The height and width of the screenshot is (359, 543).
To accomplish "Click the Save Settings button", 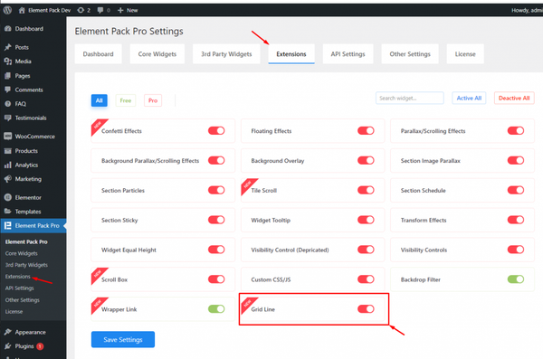I will [123, 340].
